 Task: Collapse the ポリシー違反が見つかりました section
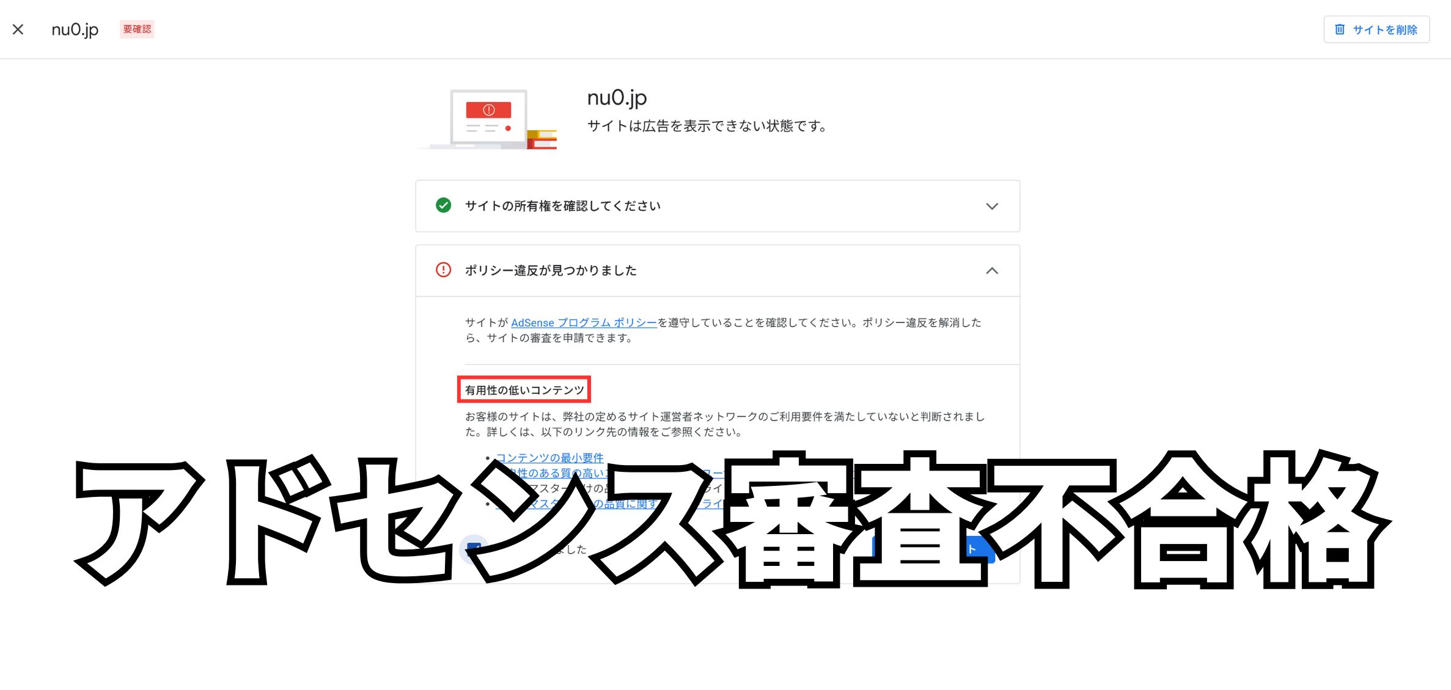point(993,270)
